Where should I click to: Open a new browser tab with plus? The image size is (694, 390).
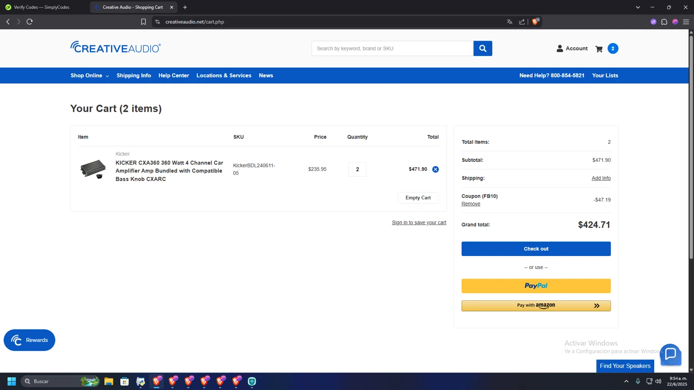pos(185,7)
